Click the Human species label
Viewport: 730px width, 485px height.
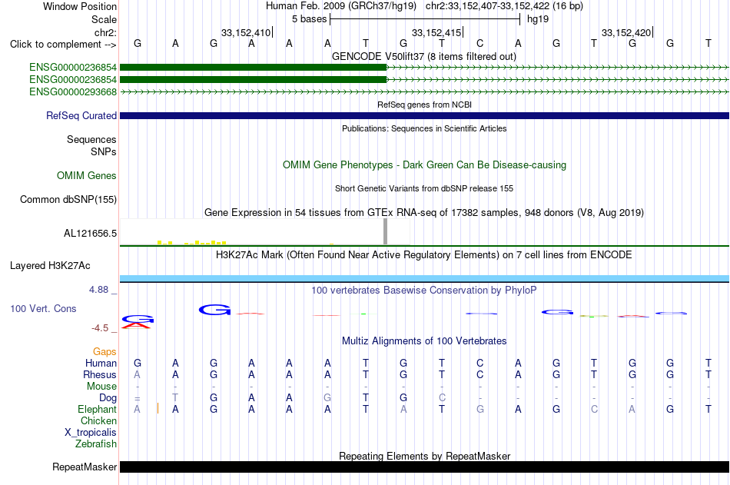point(101,364)
